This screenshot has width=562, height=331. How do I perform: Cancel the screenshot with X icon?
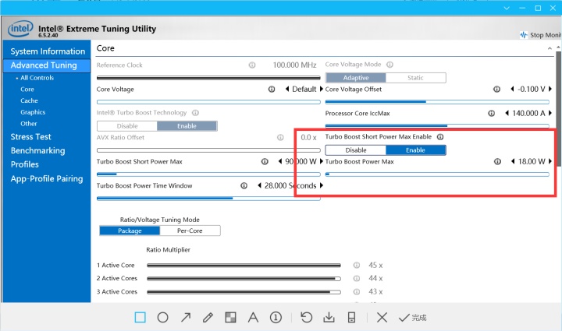(x=382, y=318)
